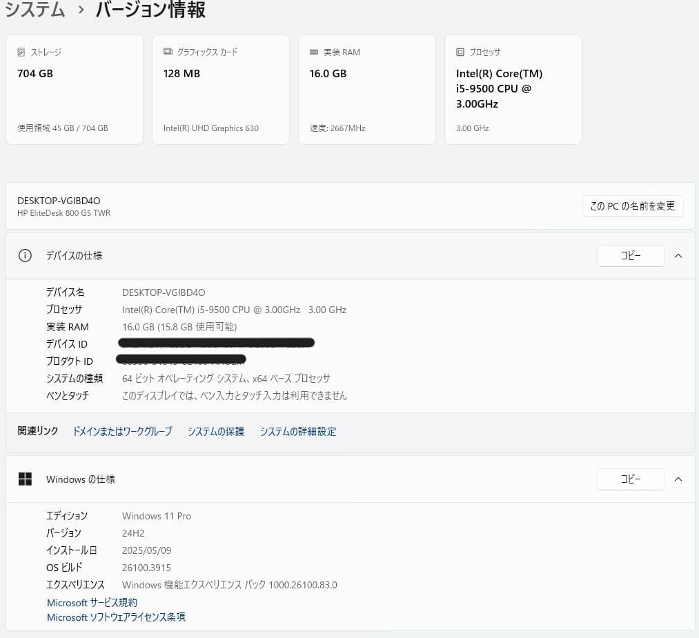Collapse the Windows の仕様 section chevron

tap(678, 479)
